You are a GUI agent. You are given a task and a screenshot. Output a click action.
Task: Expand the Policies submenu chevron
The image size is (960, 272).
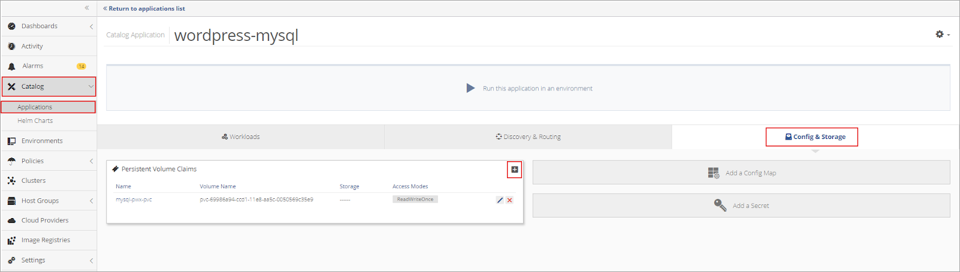click(91, 161)
